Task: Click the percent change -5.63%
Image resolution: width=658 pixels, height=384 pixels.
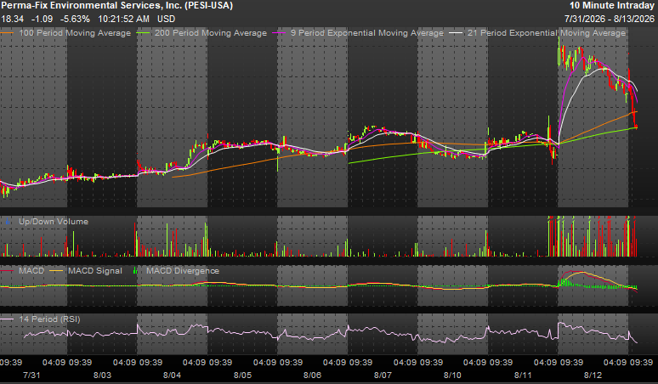Action: 75,19
